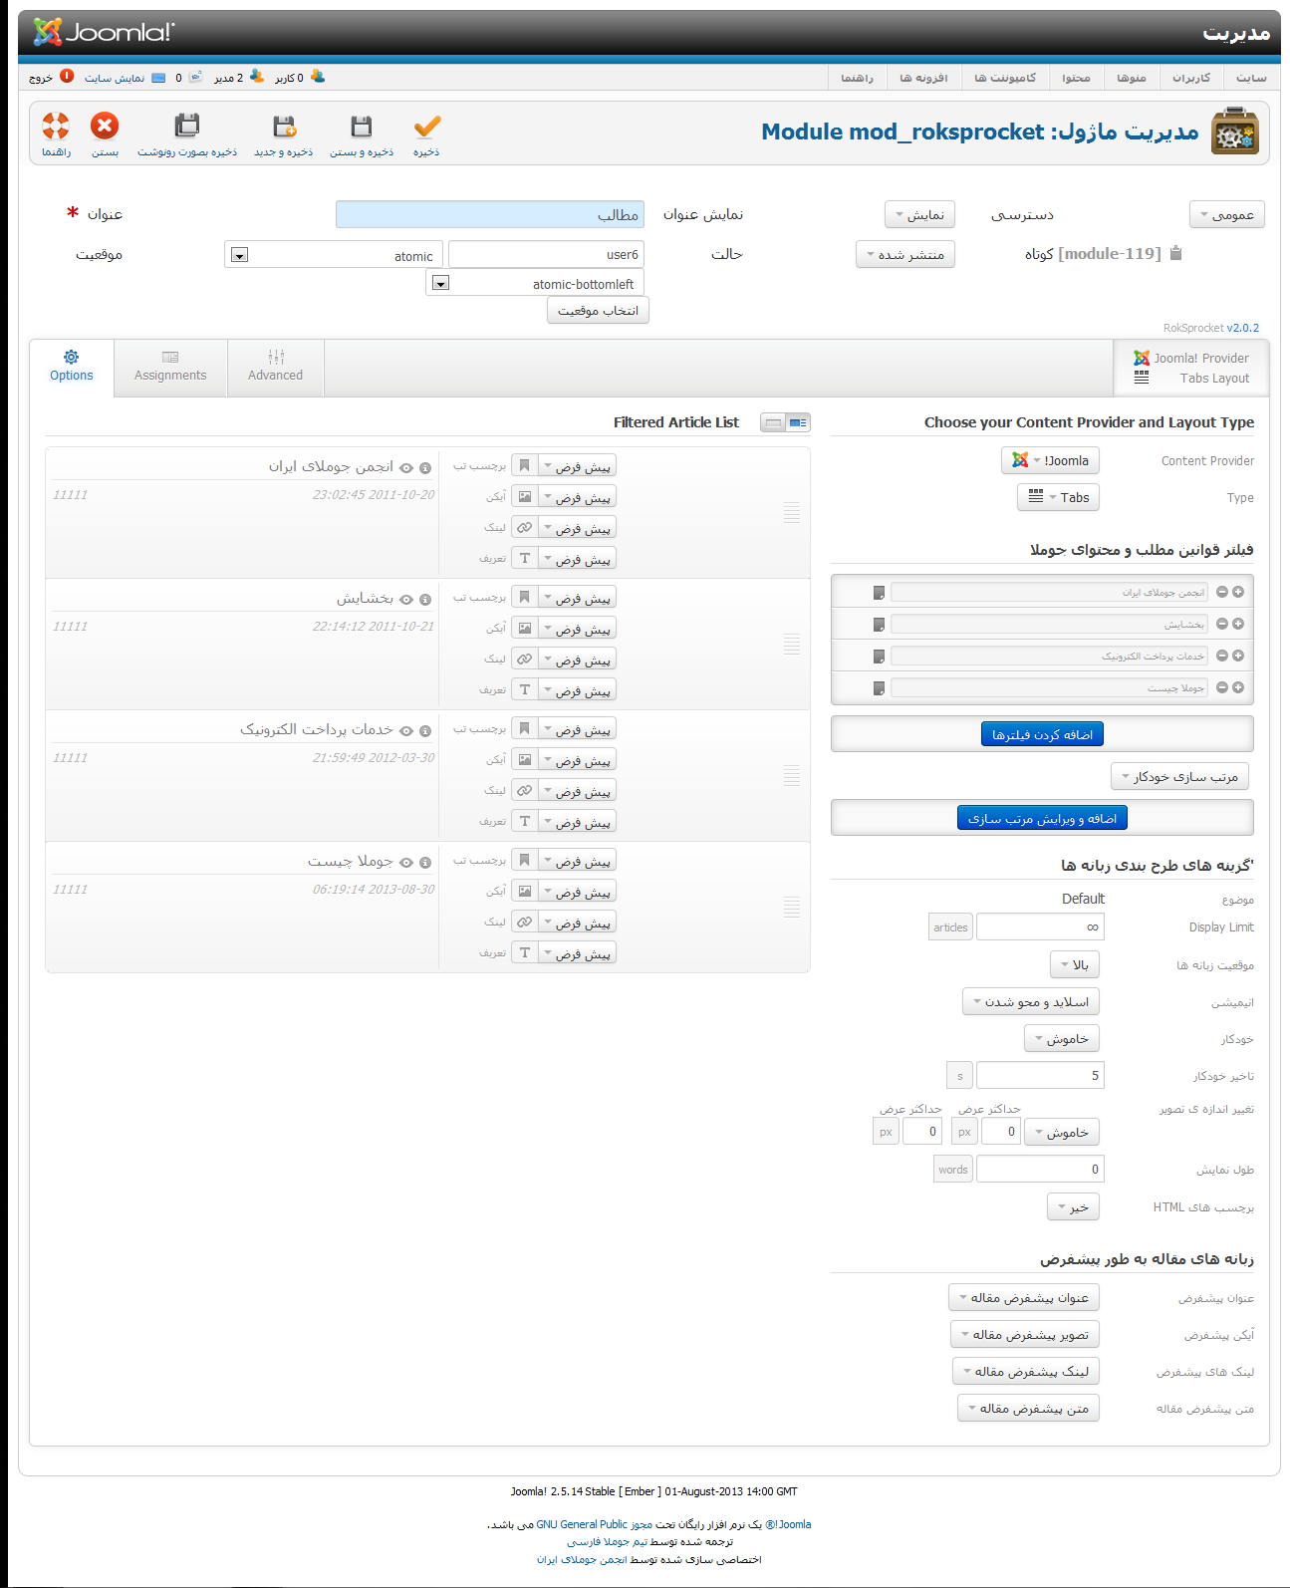Expand the Type dropdown showing Tabs
This screenshot has height=1588, width=1290.
tap(1058, 497)
